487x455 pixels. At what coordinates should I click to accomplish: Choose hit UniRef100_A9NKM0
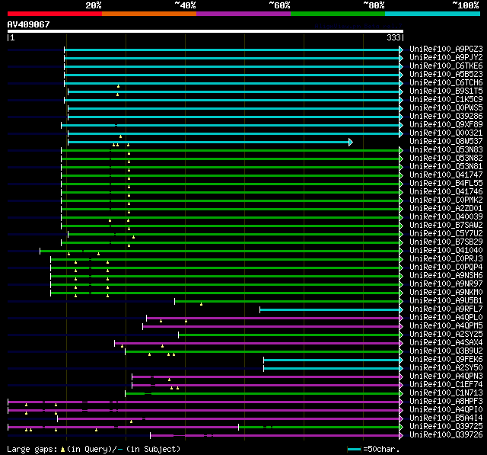click(446, 293)
